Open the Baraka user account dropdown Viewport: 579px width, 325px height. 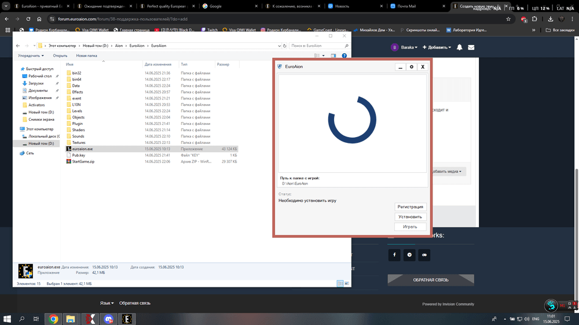coord(404,47)
